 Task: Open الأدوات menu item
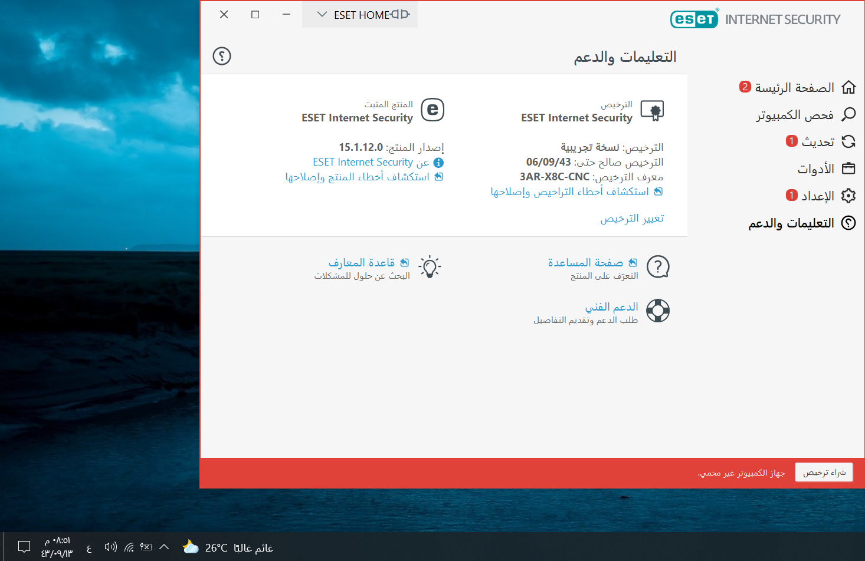[816, 169]
